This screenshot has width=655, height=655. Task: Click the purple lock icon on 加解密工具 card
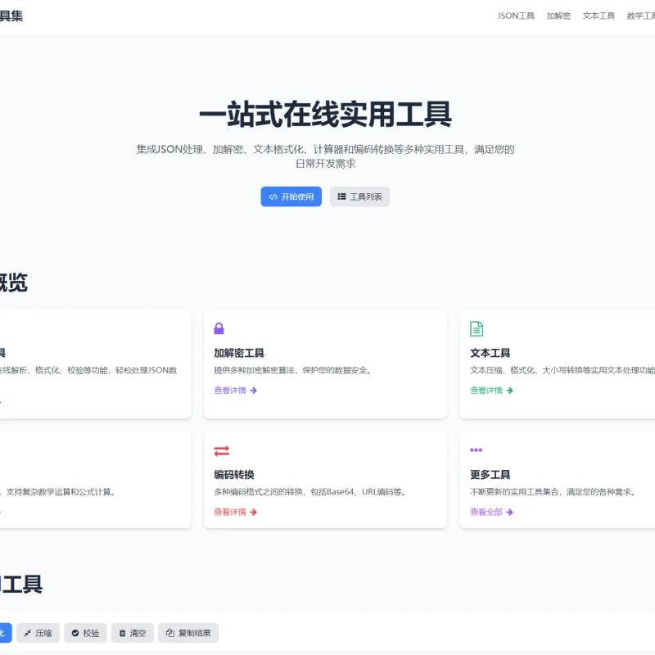[x=219, y=328]
